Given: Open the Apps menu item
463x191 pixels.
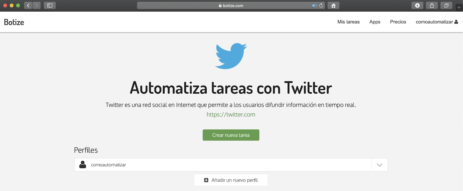Looking at the screenshot, I should point(375,22).
